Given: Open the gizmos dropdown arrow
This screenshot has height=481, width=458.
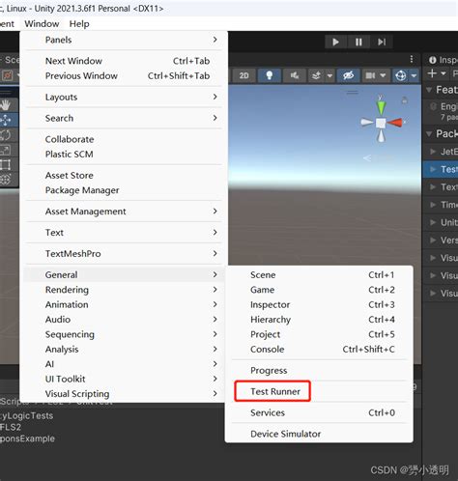Looking at the screenshot, I should (x=414, y=76).
